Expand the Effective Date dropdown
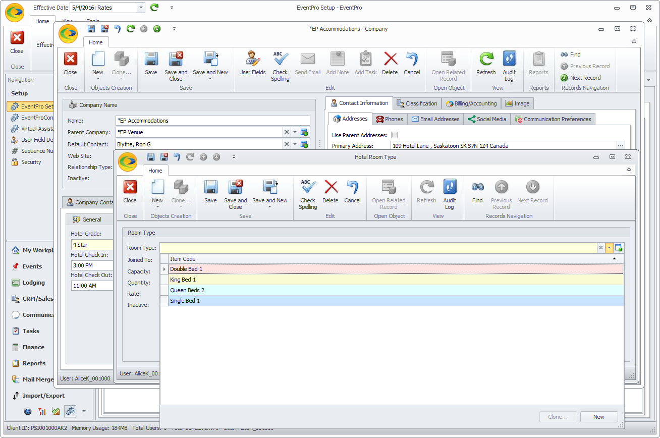The width and height of the screenshot is (660, 438). coord(141,8)
